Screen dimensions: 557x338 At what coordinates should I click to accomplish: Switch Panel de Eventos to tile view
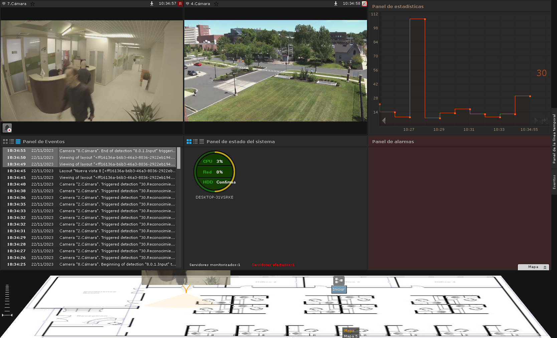5,141
